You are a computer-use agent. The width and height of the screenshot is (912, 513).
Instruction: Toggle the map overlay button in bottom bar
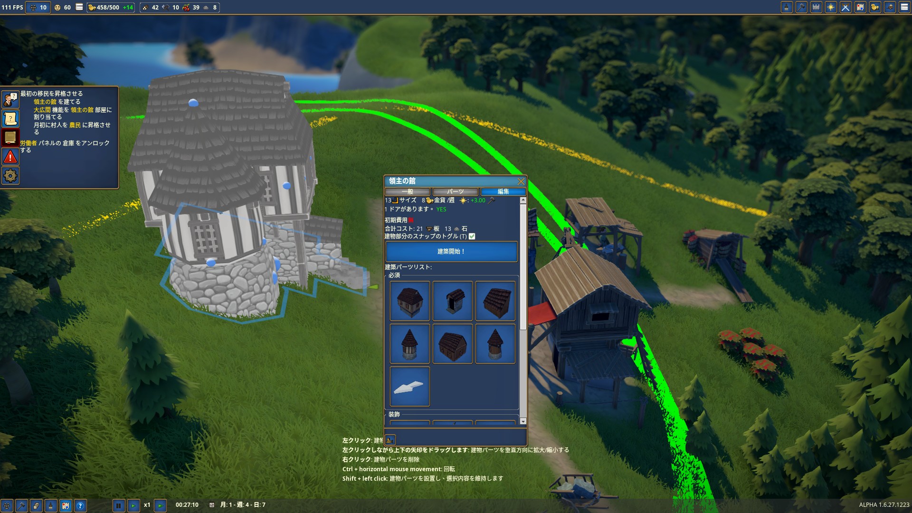(66, 506)
